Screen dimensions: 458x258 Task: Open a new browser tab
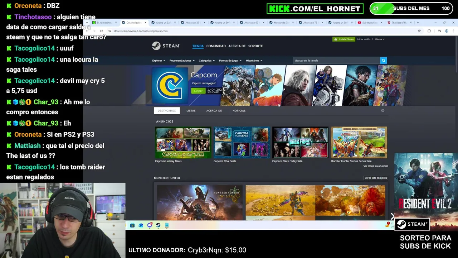418,23
